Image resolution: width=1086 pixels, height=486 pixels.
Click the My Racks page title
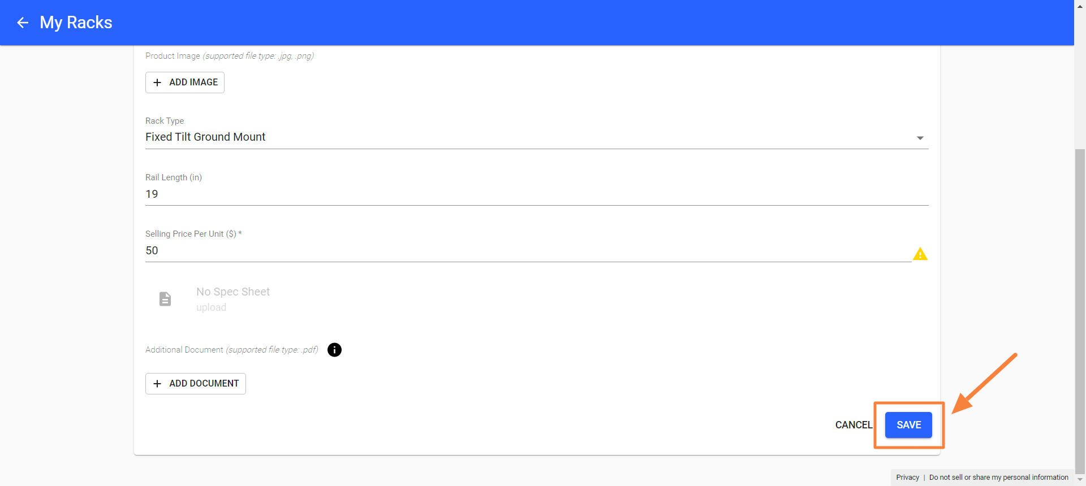pyautogui.click(x=76, y=23)
